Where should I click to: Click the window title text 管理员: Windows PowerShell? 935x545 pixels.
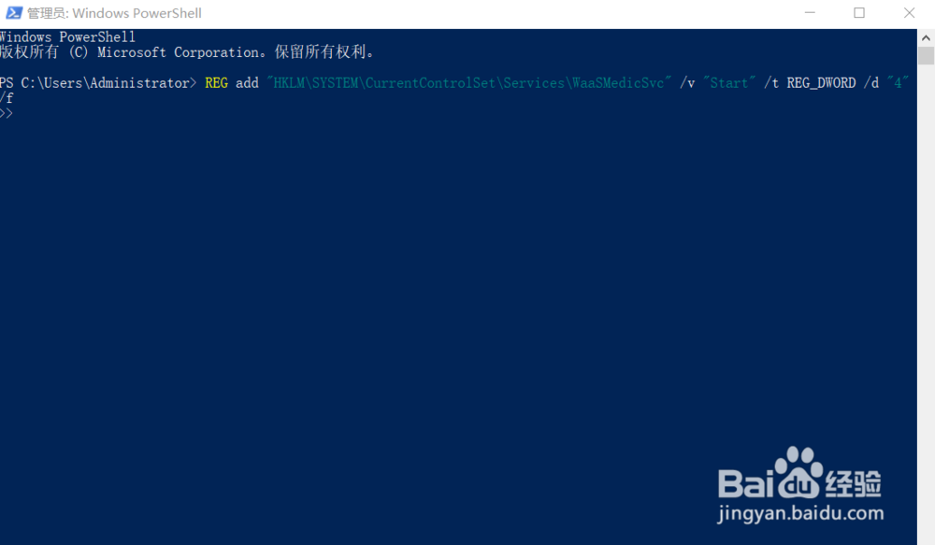(114, 13)
